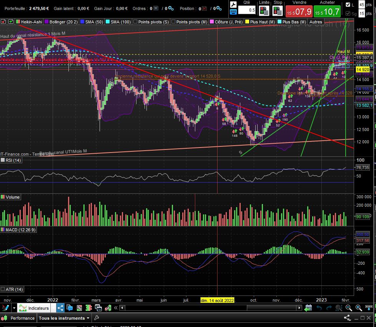Toggle the L limit checkbox
Screen dimensions: 376x327
(x=348, y=5)
